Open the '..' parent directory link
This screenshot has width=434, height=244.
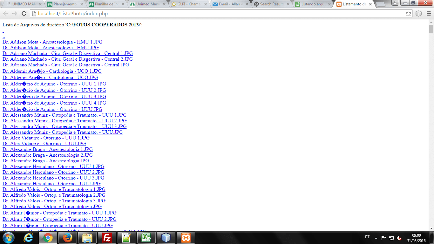(4, 36)
